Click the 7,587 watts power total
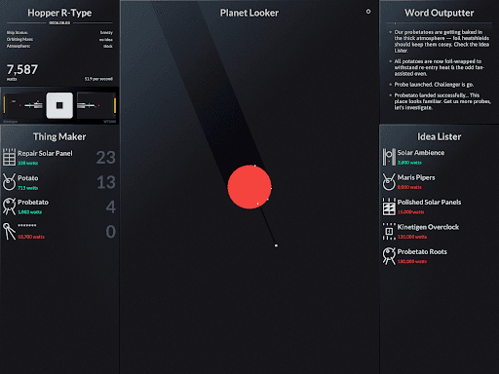The height and width of the screenshot is (374, 499). tap(22, 69)
